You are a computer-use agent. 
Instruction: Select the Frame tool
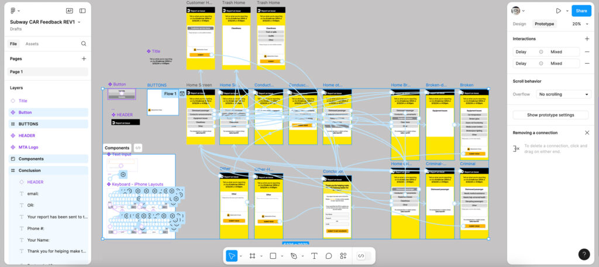tap(252, 256)
